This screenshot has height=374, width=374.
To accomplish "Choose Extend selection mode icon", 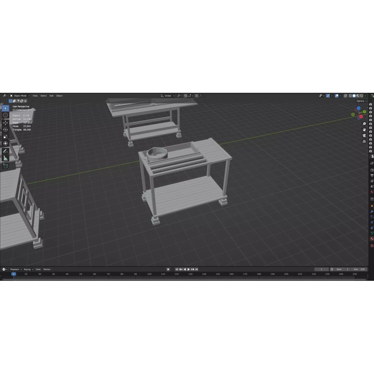I will (14, 101).
